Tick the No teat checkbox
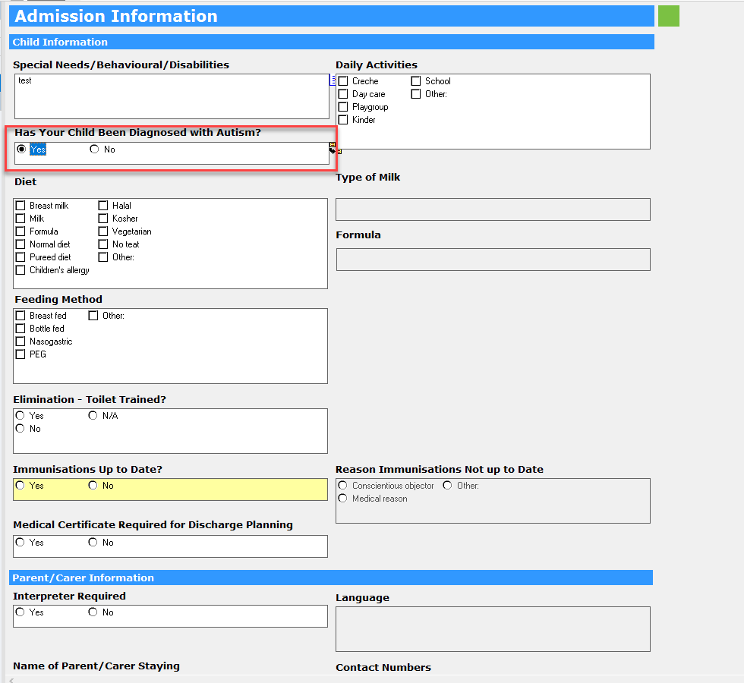The height and width of the screenshot is (683, 744). 103,244
